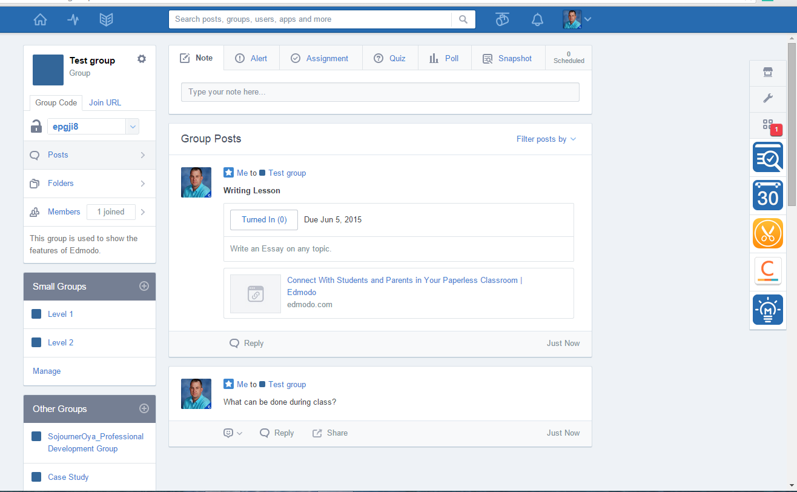The image size is (797, 492).
Task: Click Reply on Writing Lesson post
Action: click(246, 344)
